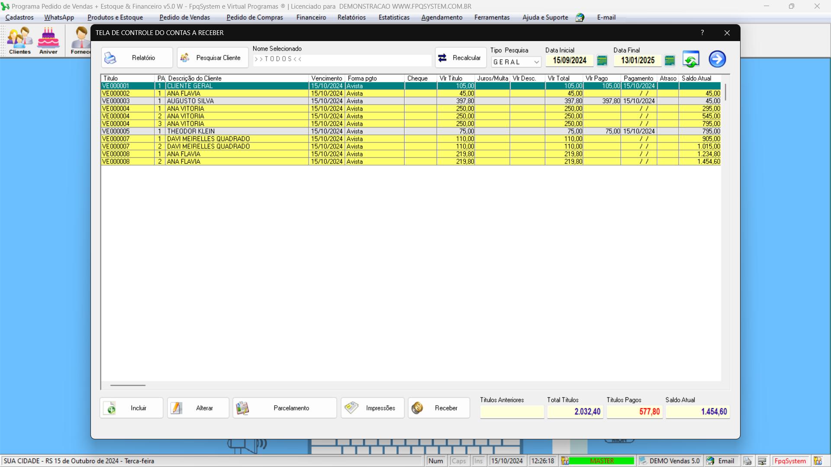Image resolution: width=831 pixels, height=467 pixels.
Task: Select row VE000005 THEODOR KLEIN
Action: pos(411,131)
